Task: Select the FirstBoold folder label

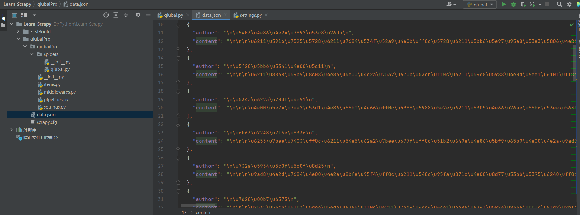Action: [40, 31]
